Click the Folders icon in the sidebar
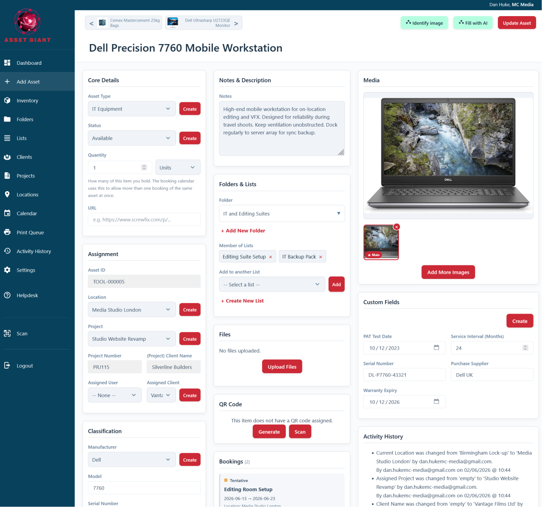Viewport: 542px width, 507px height. [x=7, y=119]
